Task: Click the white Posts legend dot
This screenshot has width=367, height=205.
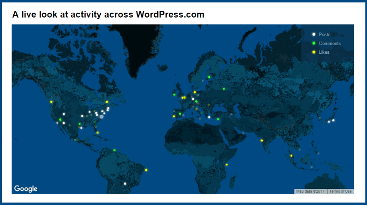Action: [314, 34]
